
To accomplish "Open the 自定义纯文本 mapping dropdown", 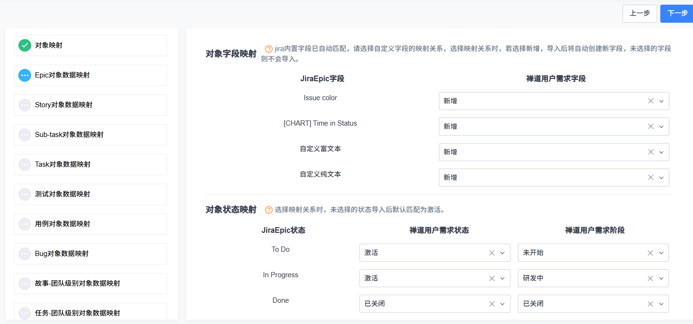I will [661, 178].
